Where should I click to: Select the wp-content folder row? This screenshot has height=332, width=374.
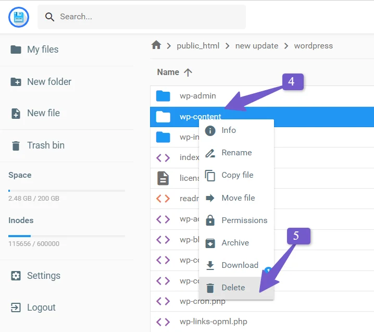pyautogui.click(x=262, y=117)
